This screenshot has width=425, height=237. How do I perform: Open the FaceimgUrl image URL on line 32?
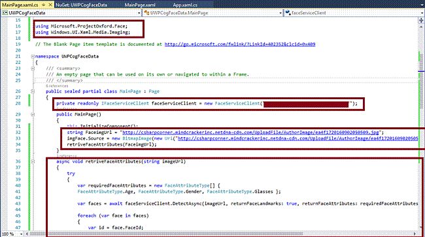click(x=250, y=133)
